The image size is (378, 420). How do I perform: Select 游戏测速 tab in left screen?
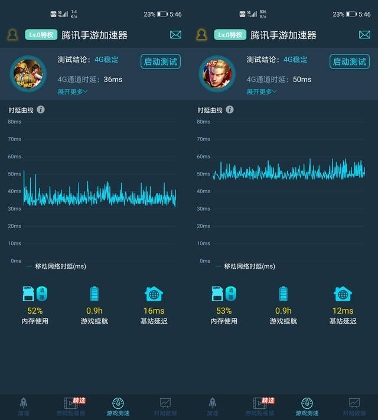[x=118, y=406]
